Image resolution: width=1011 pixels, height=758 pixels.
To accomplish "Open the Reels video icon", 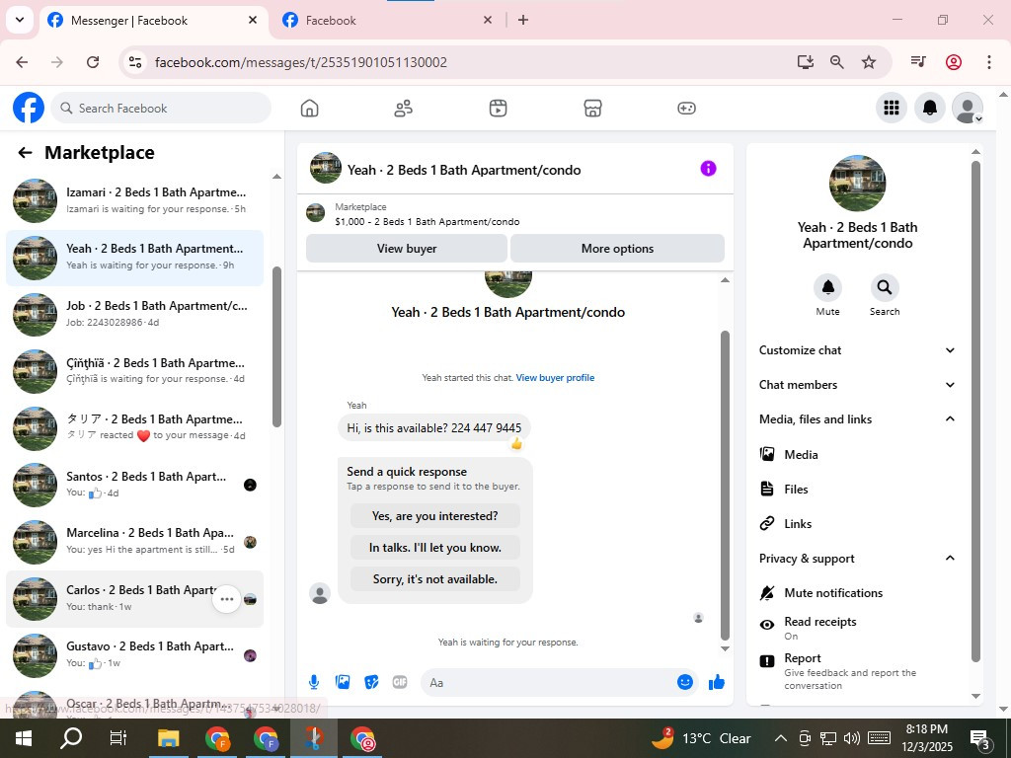I will point(498,109).
